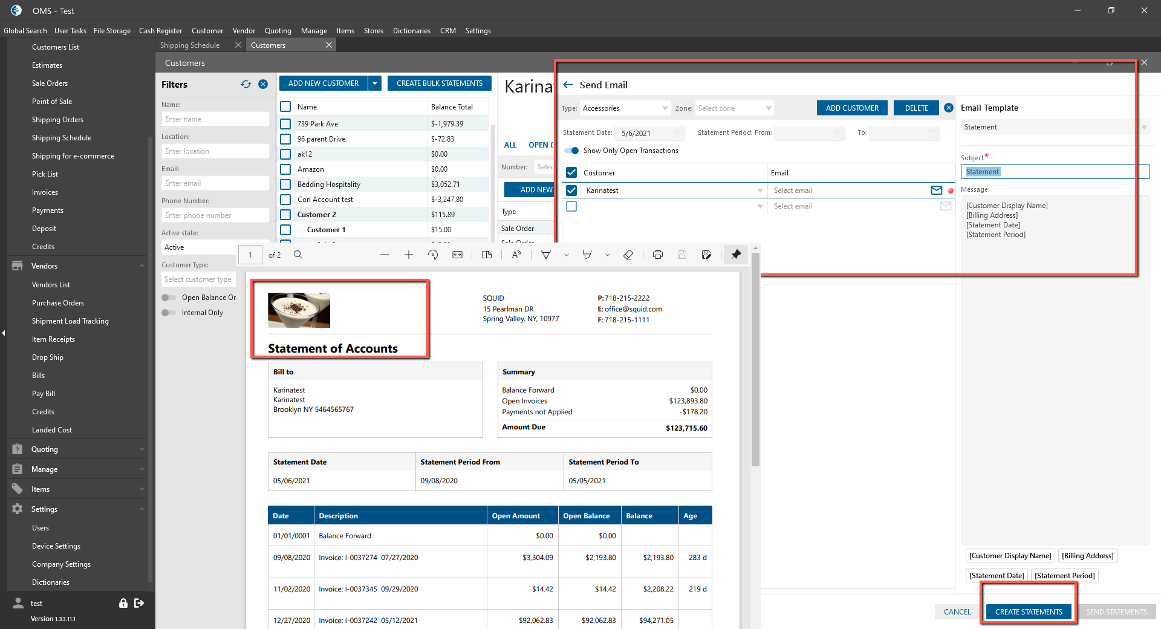Click the CREATE BULK STATEMENTS button
Screen dimensions: 1161x629
coord(440,83)
